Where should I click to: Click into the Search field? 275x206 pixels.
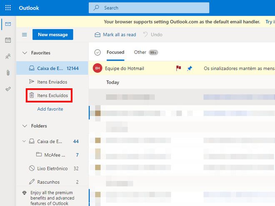(x=149, y=8)
